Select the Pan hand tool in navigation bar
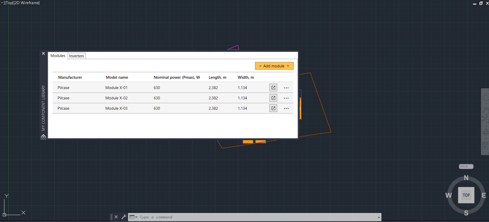 point(485,111)
